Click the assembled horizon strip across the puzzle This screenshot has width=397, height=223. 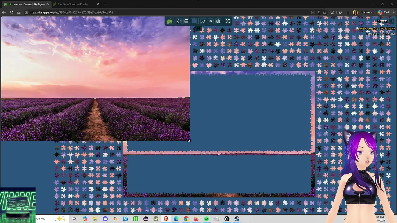click(x=219, y=153)
